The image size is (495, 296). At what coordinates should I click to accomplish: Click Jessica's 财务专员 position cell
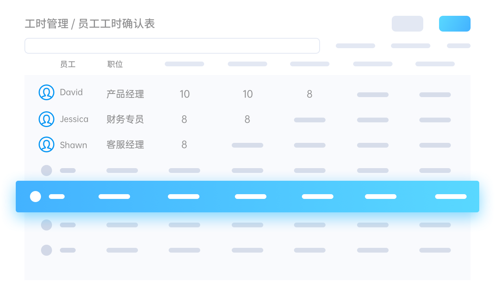[x=125, y=119]
